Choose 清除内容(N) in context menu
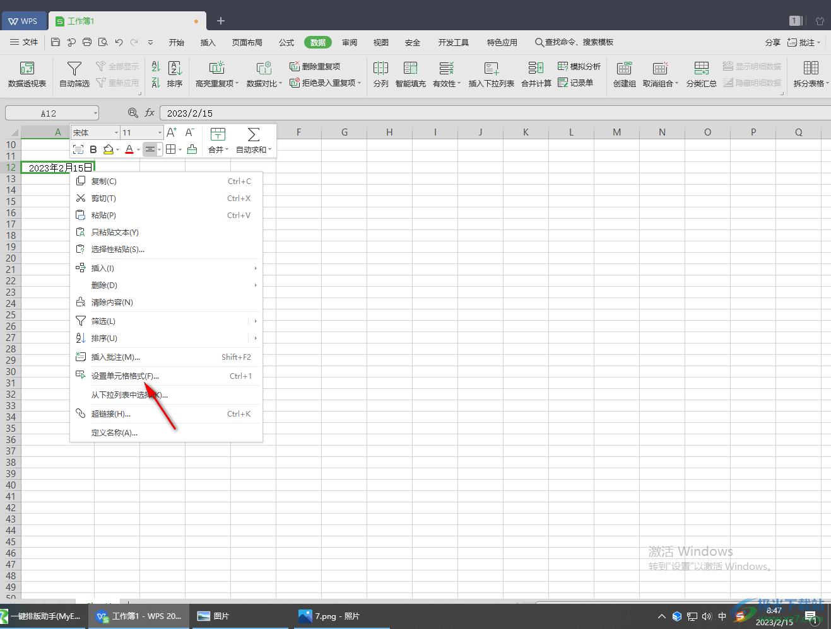831x629 pixels. coord(166,302)
